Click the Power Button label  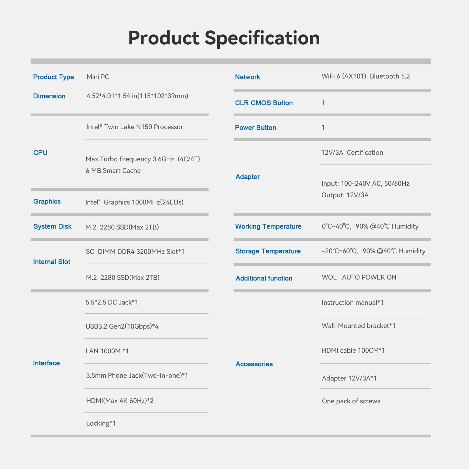[x=255, y=128]
